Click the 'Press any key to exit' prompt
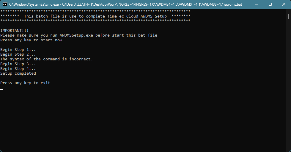 coord(25,83)
